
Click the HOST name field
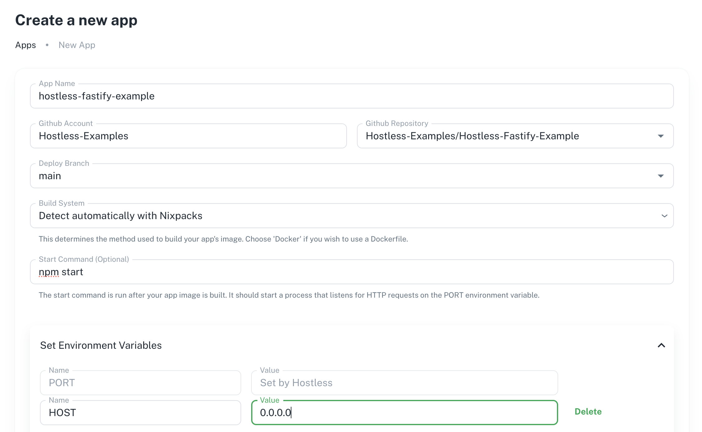click(x=140, y=413)
